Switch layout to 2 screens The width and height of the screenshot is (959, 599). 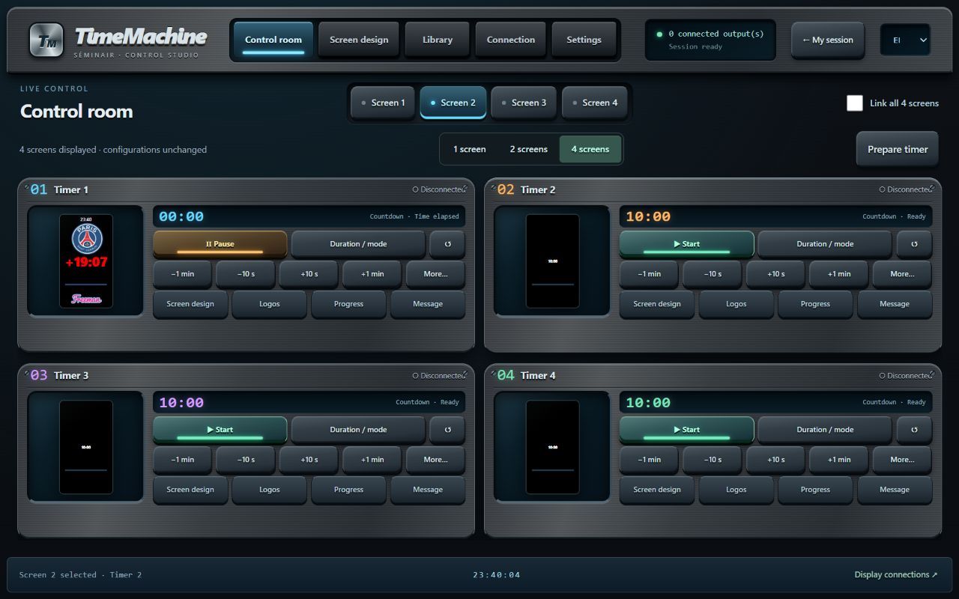[529, 149]
